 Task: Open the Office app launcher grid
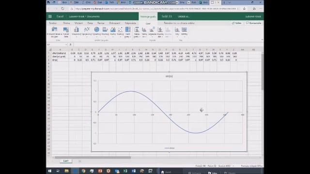coord(50,16)
